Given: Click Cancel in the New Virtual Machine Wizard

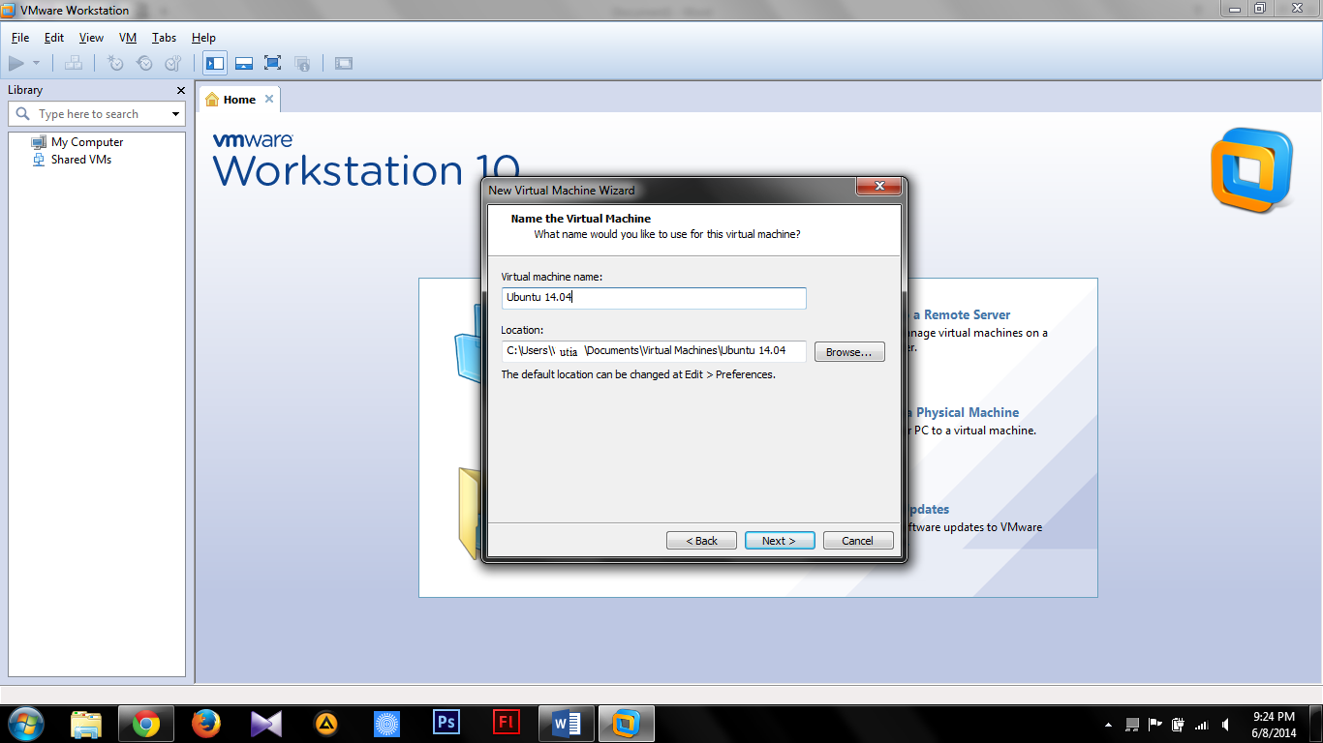Looking at the screenshot, I should 858,541.
